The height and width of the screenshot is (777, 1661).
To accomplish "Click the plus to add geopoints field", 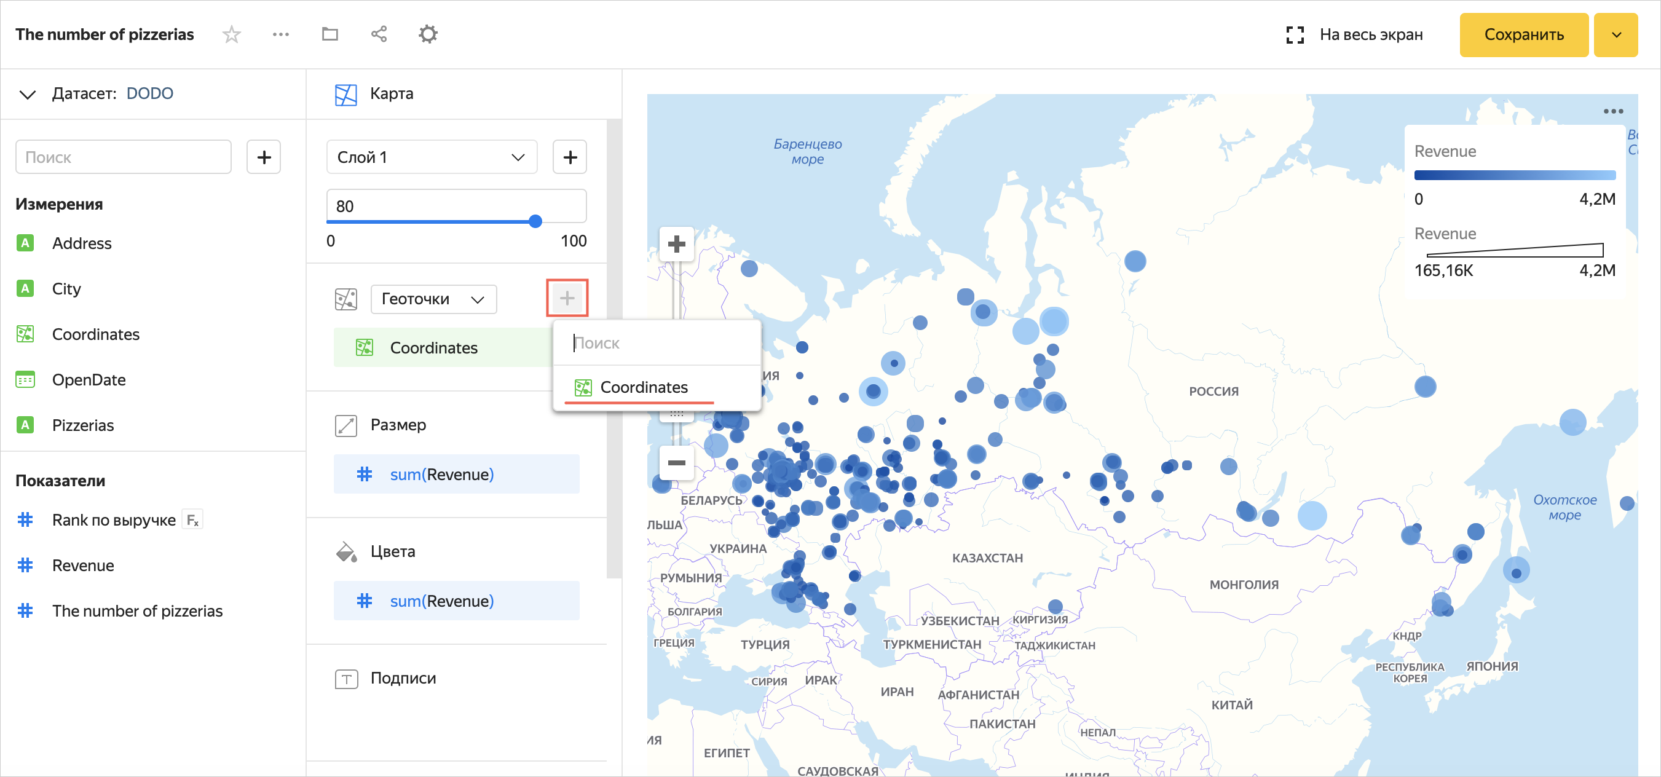I will 567,298.
